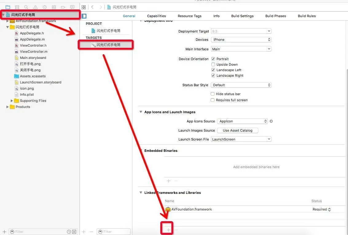Open the Breakpoint navigator icon
Image resolution: width=348 pixels, height=235 pixels.
pos(63,7)
